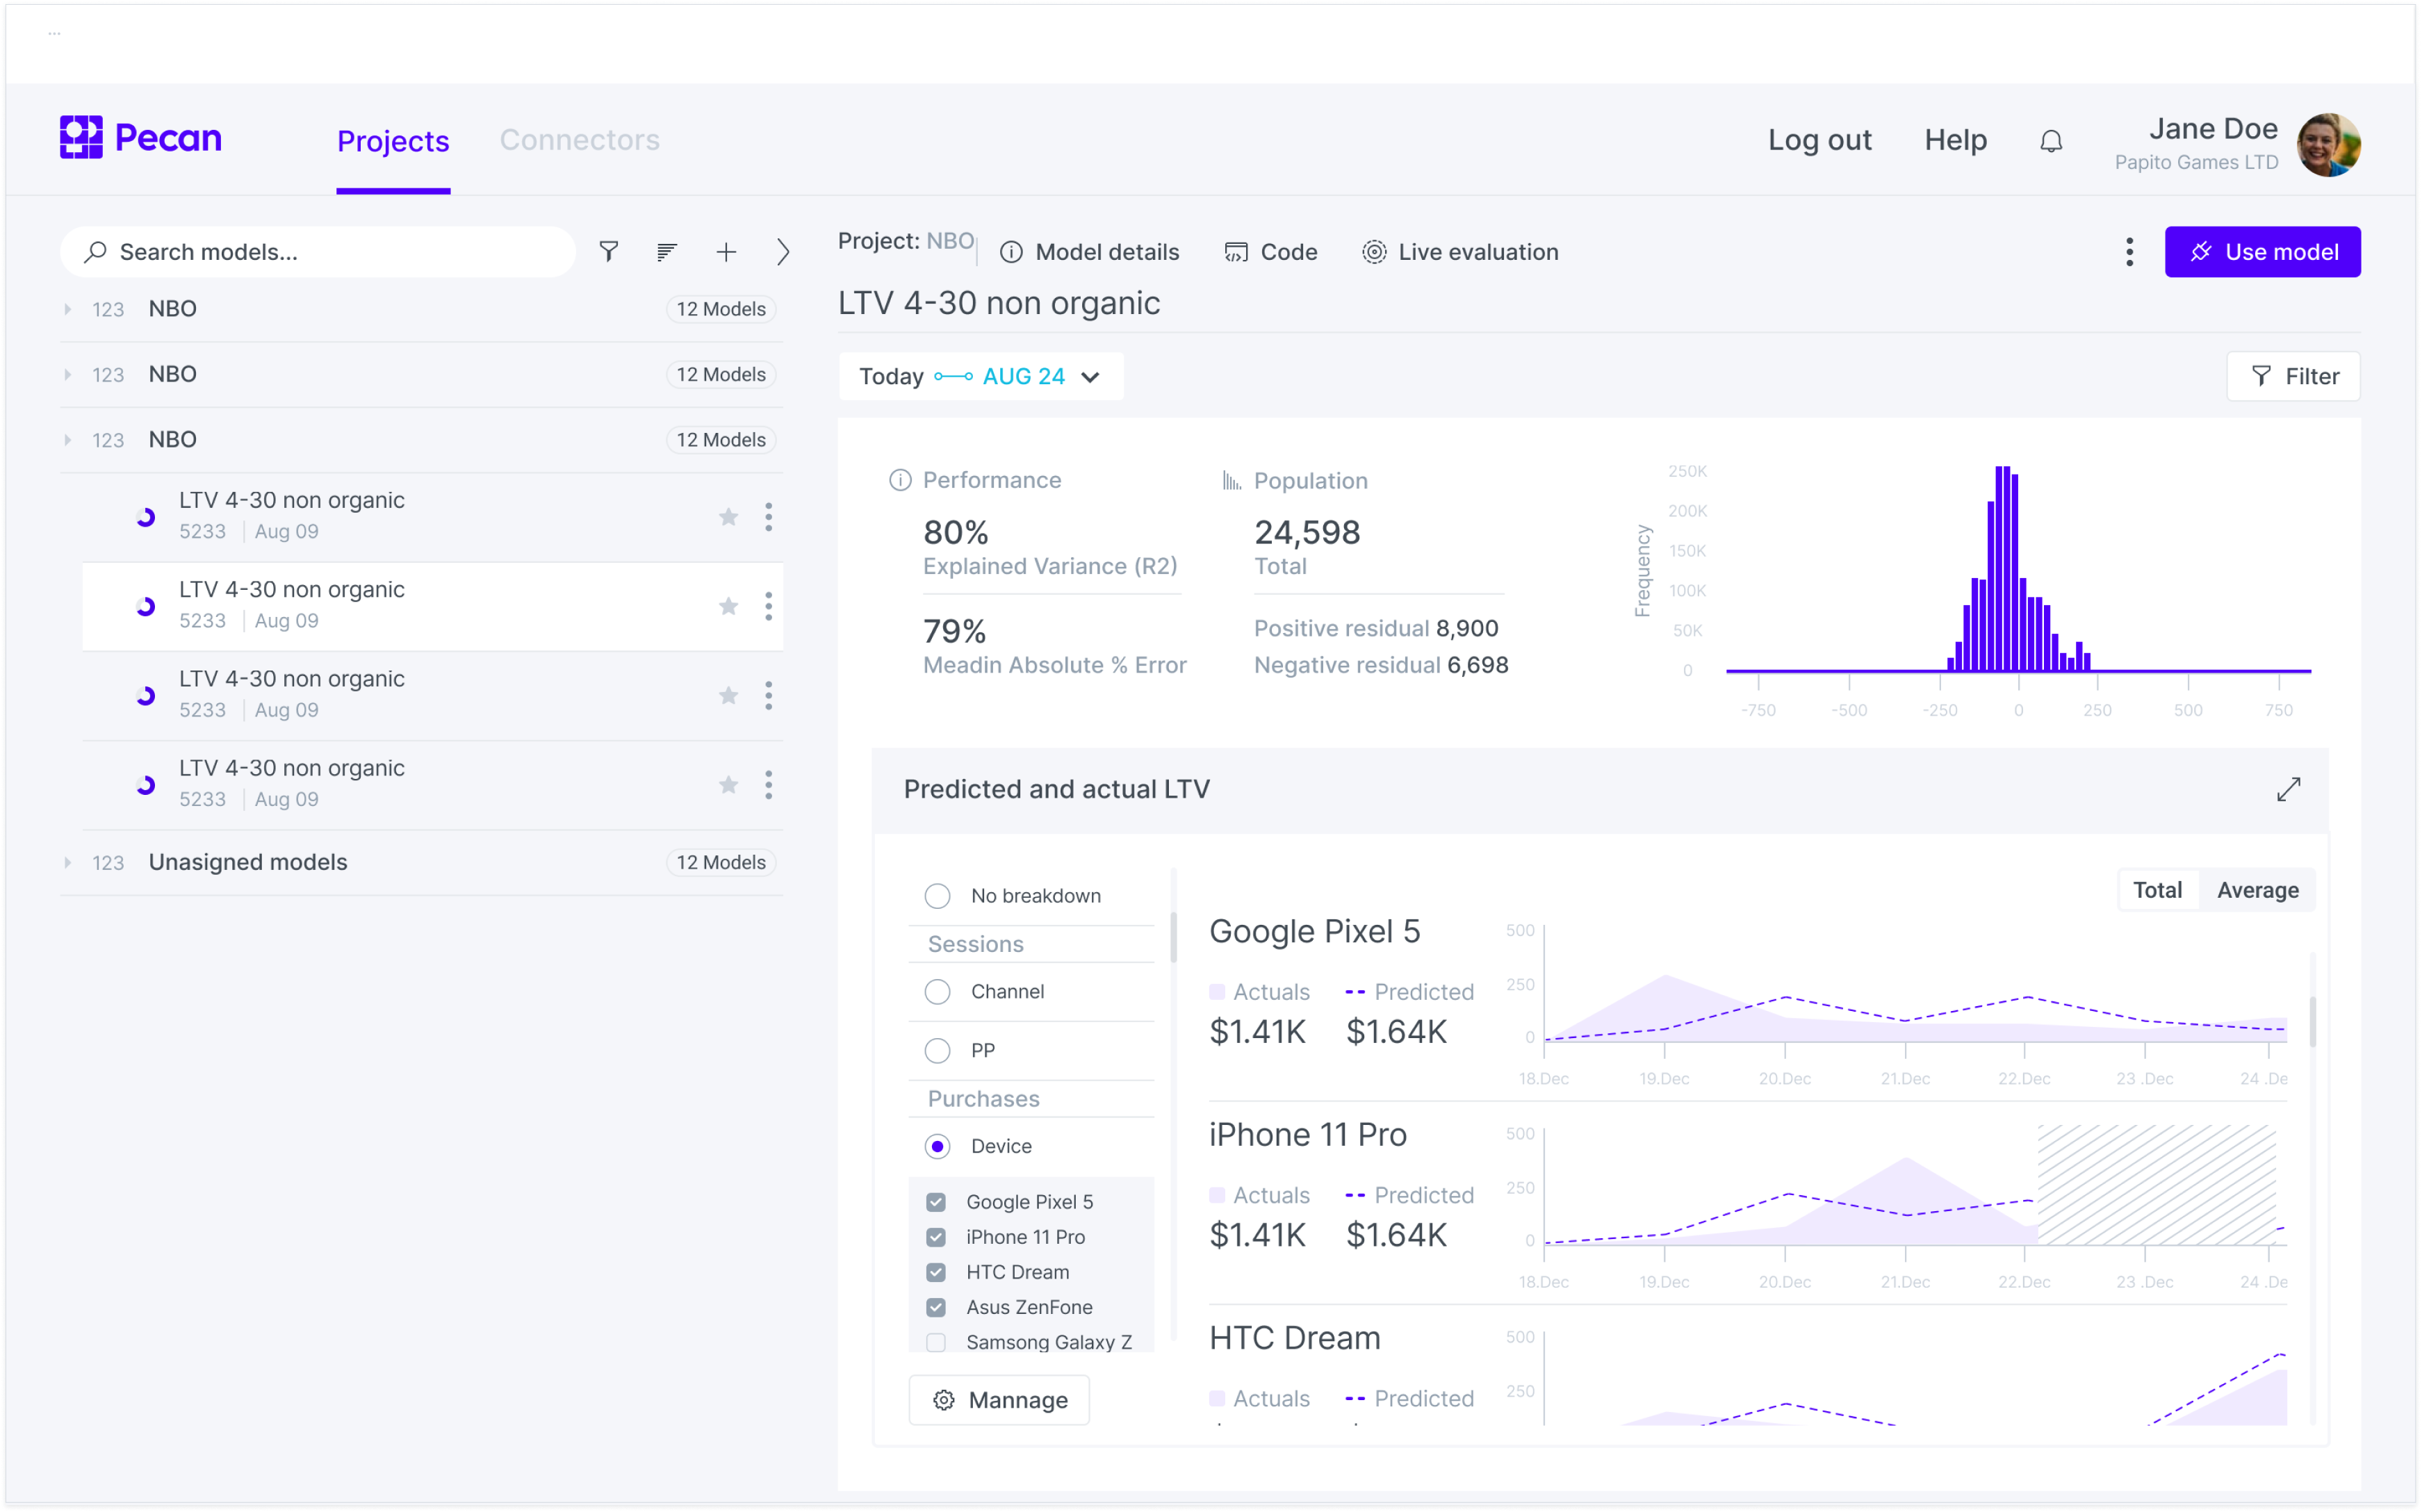The height and width of the screenshot is (1512, 2422).
Task: Click the plus icon to add model
Action: (x=726, y=252)
